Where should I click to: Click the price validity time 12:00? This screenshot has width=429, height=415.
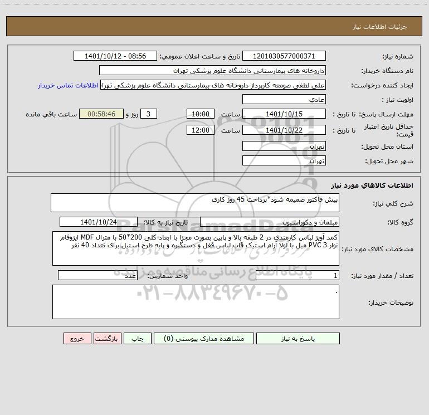(x=200, y=130)
